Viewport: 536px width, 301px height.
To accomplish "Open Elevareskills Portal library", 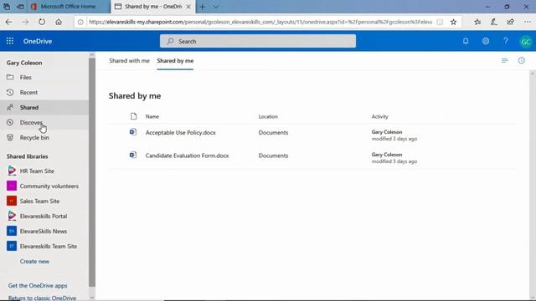I will point(44,216).
